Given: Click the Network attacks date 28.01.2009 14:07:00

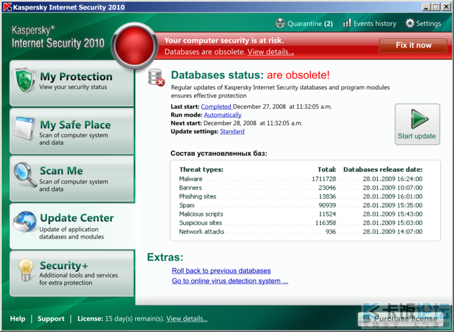Looking at the screenshot, I should pyautogui.click(x=393, y=232).
